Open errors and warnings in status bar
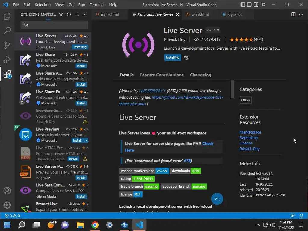The image size is (308, 231). coord(12,216)
